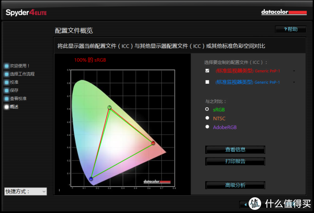Click the sRGB label text
The image size is (314, 213).
tap(219, 110)
